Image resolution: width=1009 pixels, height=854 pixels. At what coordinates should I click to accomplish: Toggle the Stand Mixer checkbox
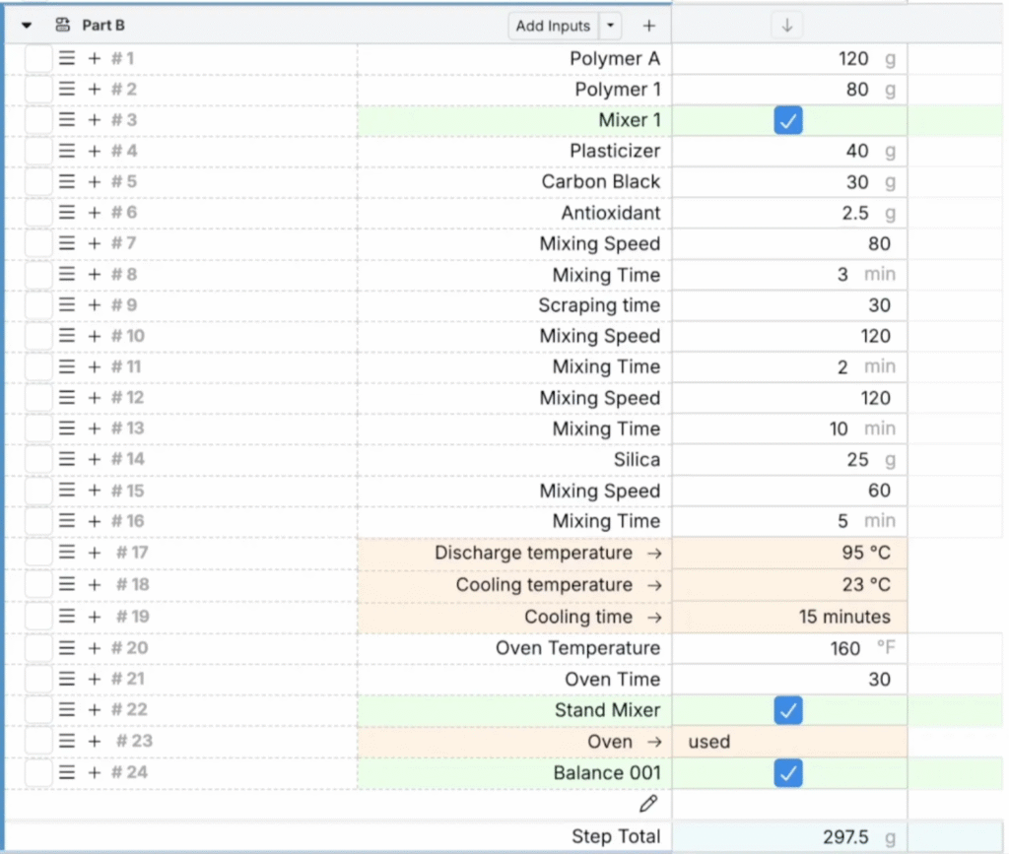788,710
